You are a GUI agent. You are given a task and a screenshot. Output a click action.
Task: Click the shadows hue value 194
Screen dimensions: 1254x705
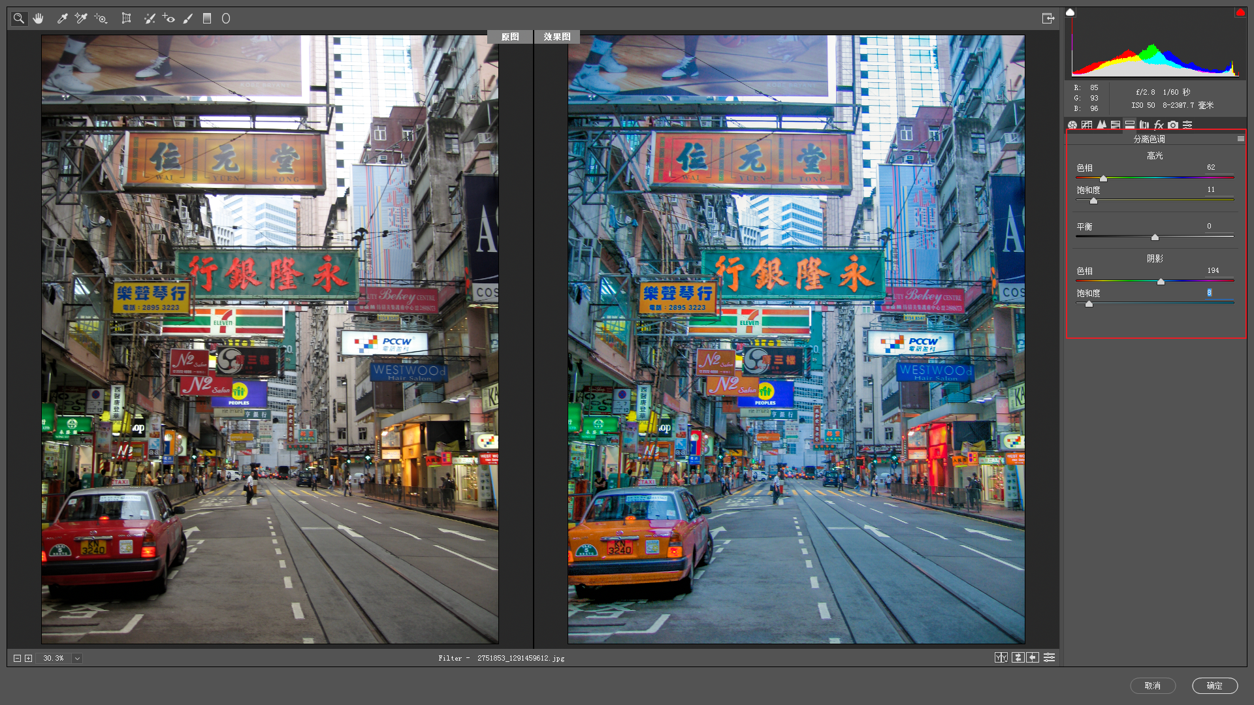click(1213, 270)
